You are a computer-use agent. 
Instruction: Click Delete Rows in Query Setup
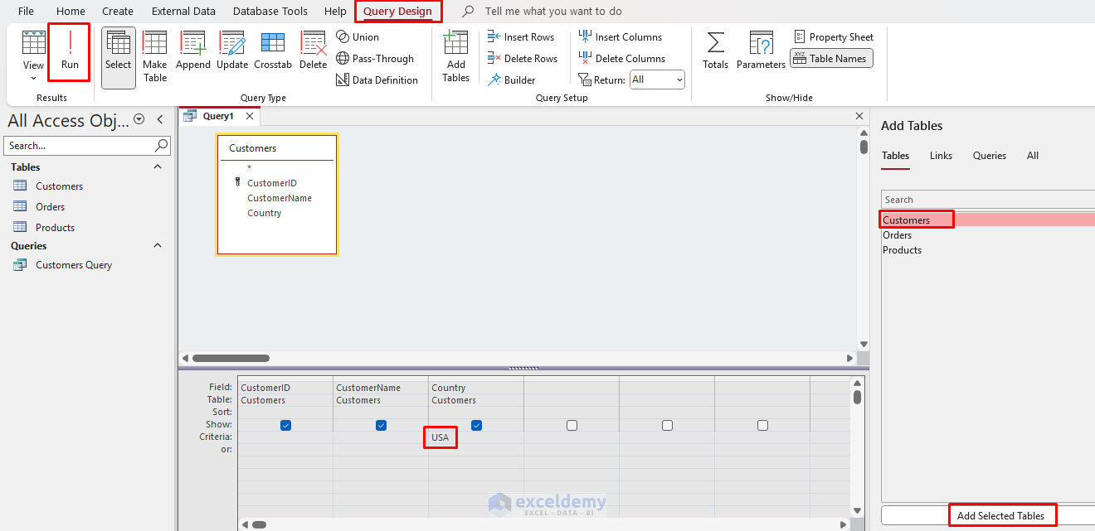click(x=523, y=59)
